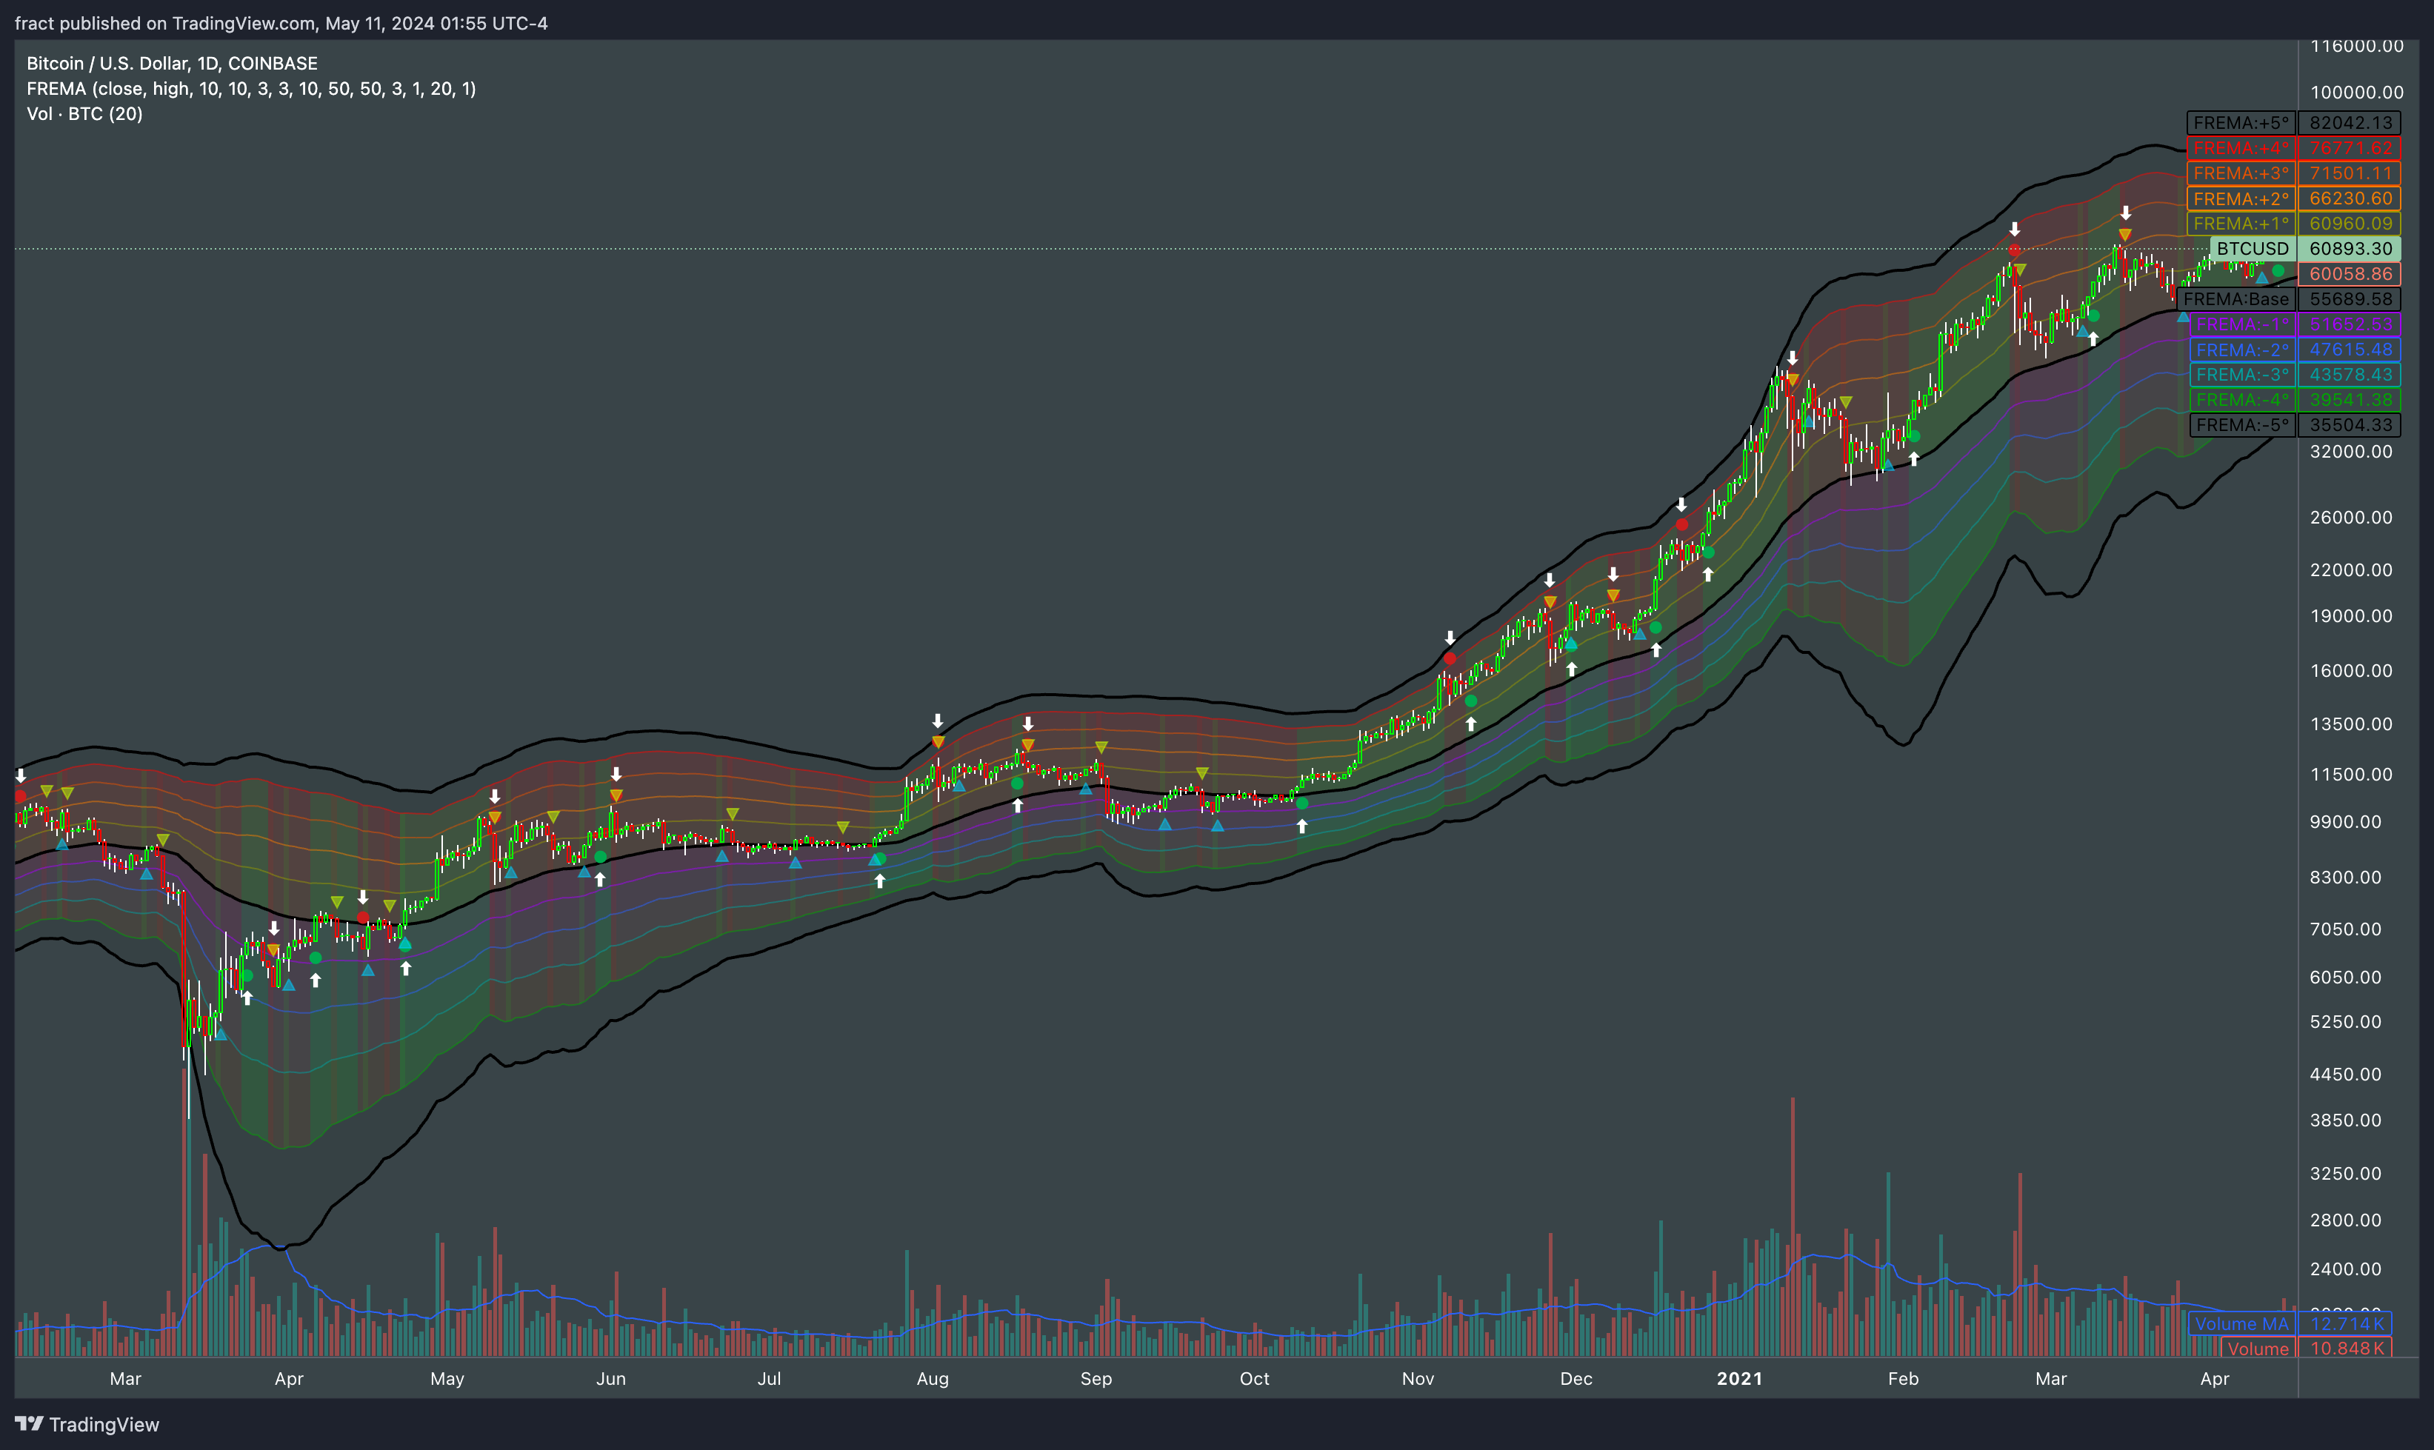This screenshot has height=1450, width=2434.
Task: Click the purple FREMA:-1° label
Action: coord(2241,324)
